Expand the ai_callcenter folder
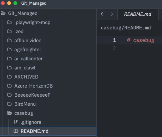Image resolution: width=162 pixels, height=137 pixels. pyautogui.click(x=48, y=58)
